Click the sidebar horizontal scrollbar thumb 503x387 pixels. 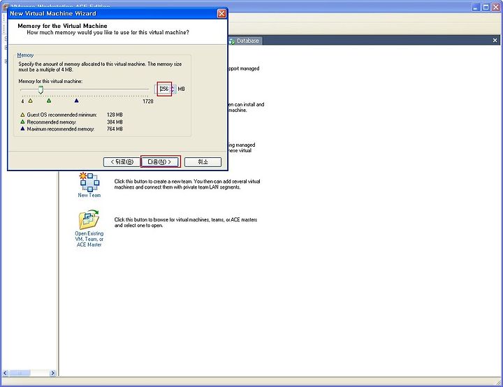pos(20,373)
